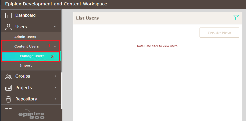Click the Repository database icon
This screenshot has width=247, height=121.
pyautogui.click(x=8, y=99)
